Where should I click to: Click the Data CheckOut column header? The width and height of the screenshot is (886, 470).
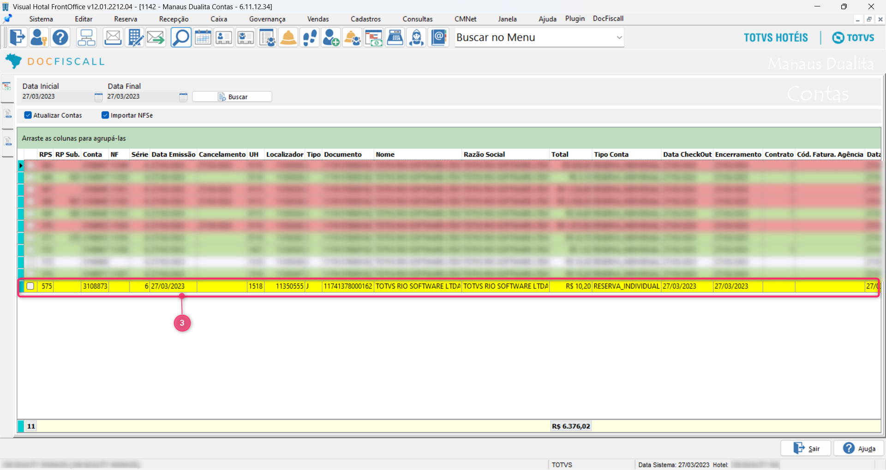(687, 154)
